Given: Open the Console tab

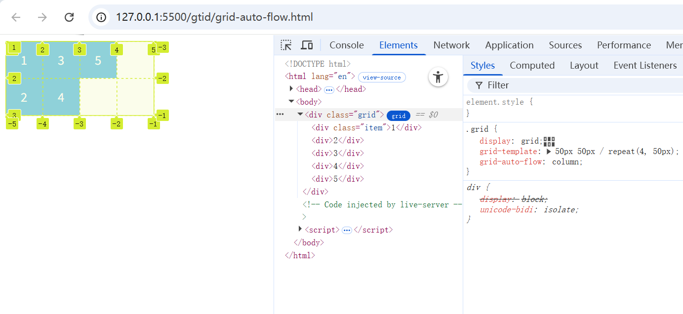Looking at the screenshot, I should [x=347, y=45].
